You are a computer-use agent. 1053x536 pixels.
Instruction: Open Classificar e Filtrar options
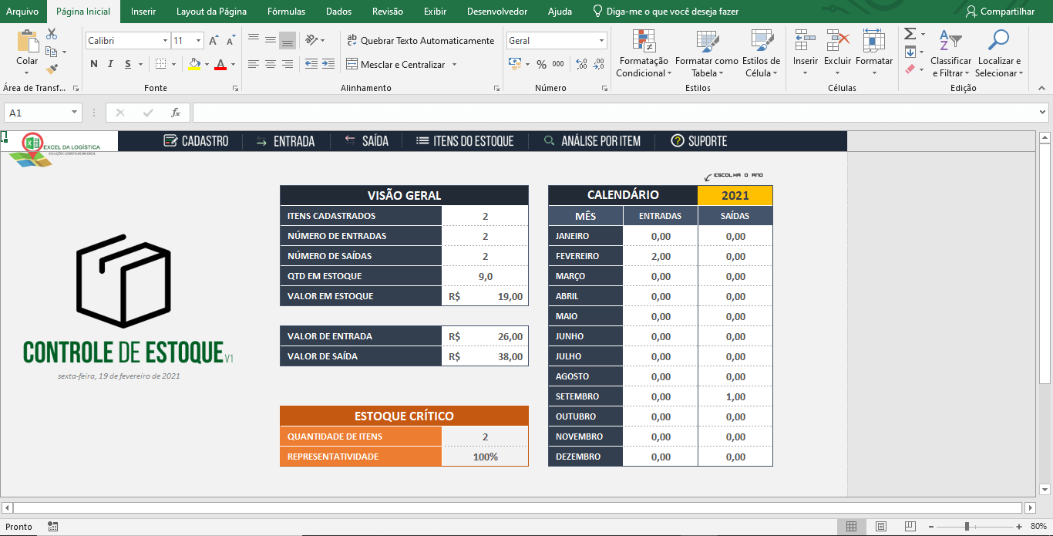click(950, 52)
